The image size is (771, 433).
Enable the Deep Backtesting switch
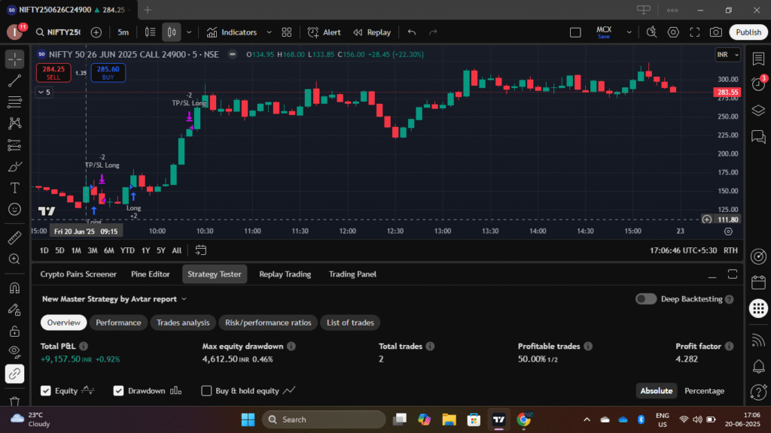[x=645, y=299]
